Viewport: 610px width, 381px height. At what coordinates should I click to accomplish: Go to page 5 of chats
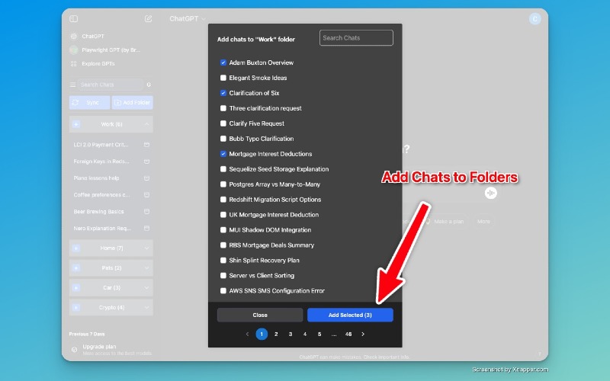(319, 334)
